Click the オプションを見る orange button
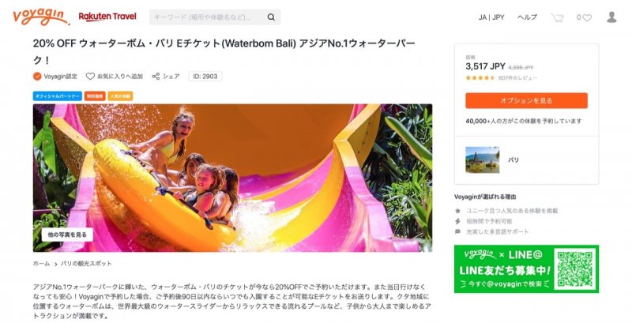The width and height of the screenshot is (632, 323). pyautogui.click(x=526, y=100)
